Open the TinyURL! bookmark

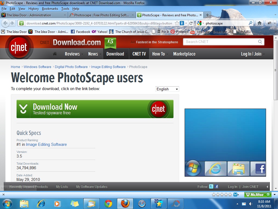click(242, 32)
